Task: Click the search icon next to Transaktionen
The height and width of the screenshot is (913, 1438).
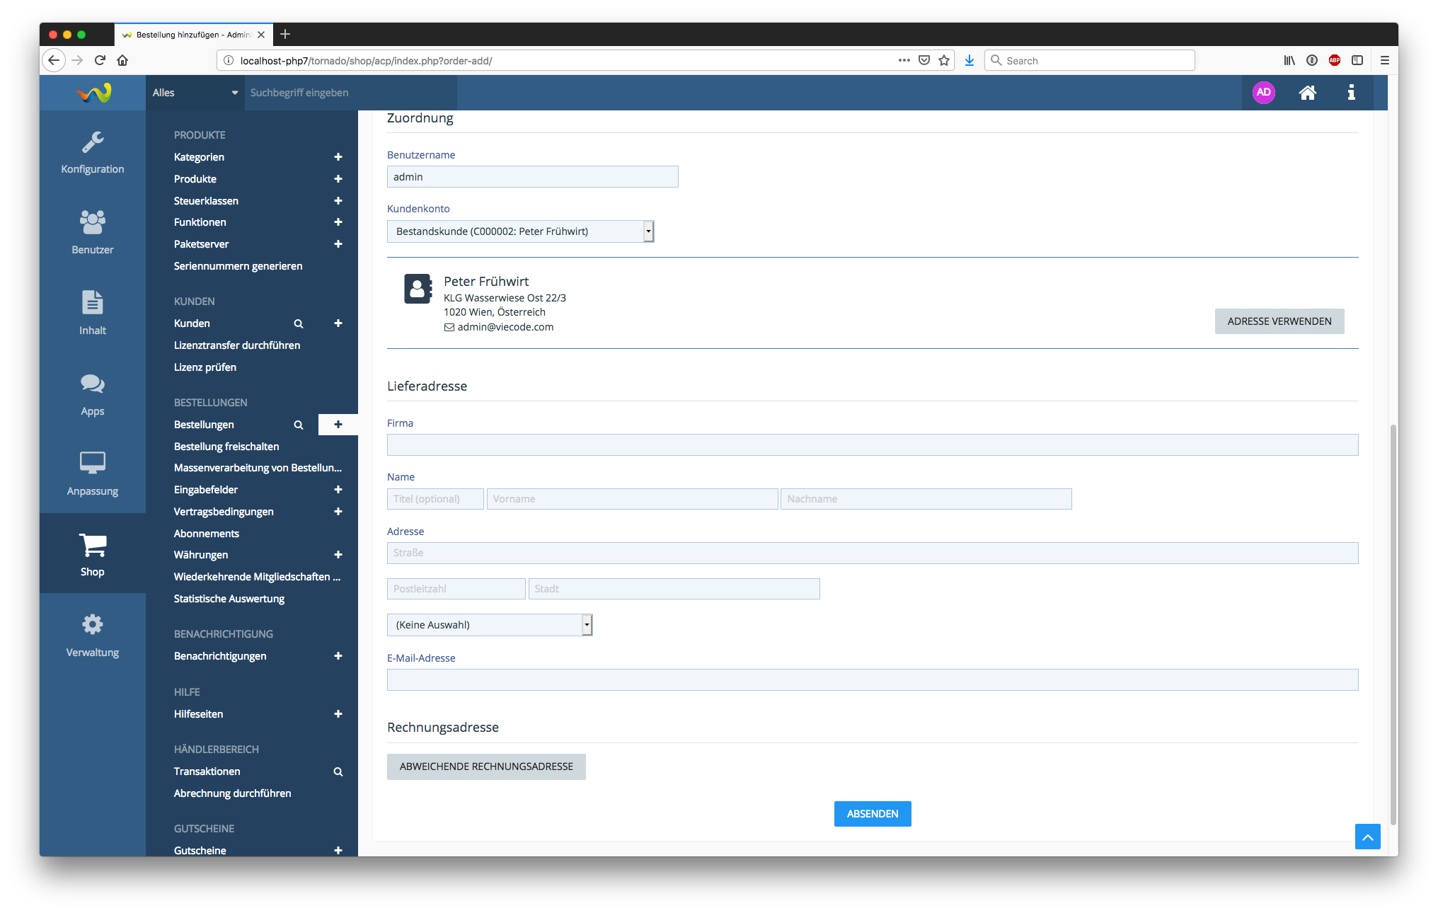Action: [338, 771]
